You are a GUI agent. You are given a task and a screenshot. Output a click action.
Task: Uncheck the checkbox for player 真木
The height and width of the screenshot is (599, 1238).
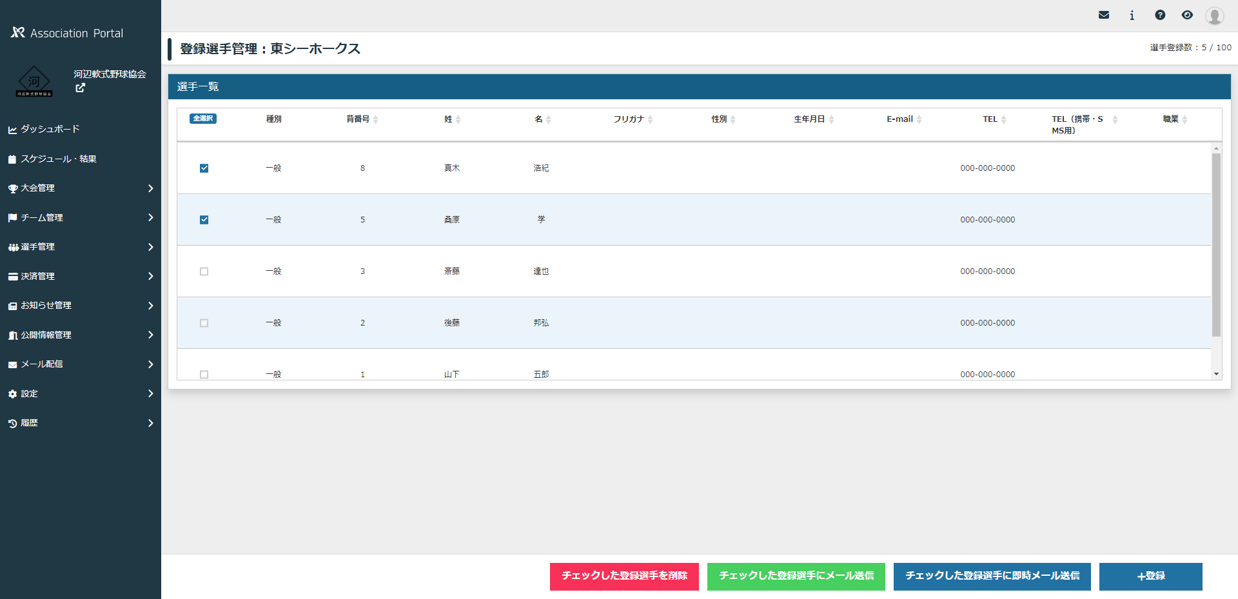coord(204,168)
